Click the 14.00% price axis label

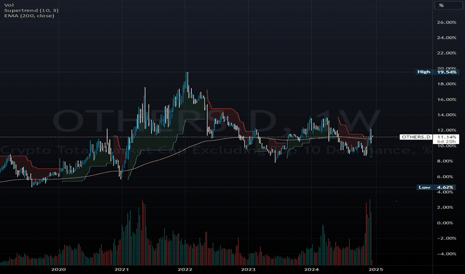click(x=447, y=115)
